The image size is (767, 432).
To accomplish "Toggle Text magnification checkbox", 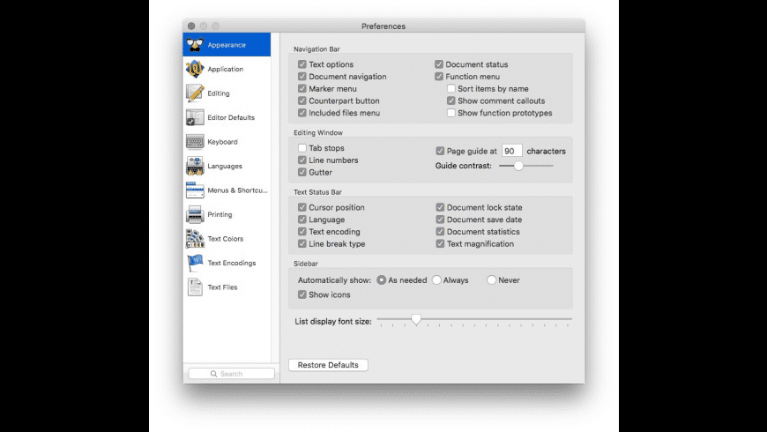I will (440, 243).
